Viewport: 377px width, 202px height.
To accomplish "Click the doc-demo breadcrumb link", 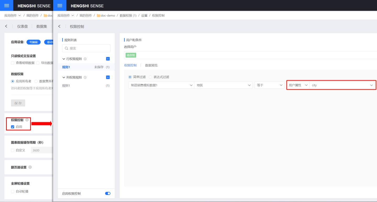I will (x=108, y=16).
